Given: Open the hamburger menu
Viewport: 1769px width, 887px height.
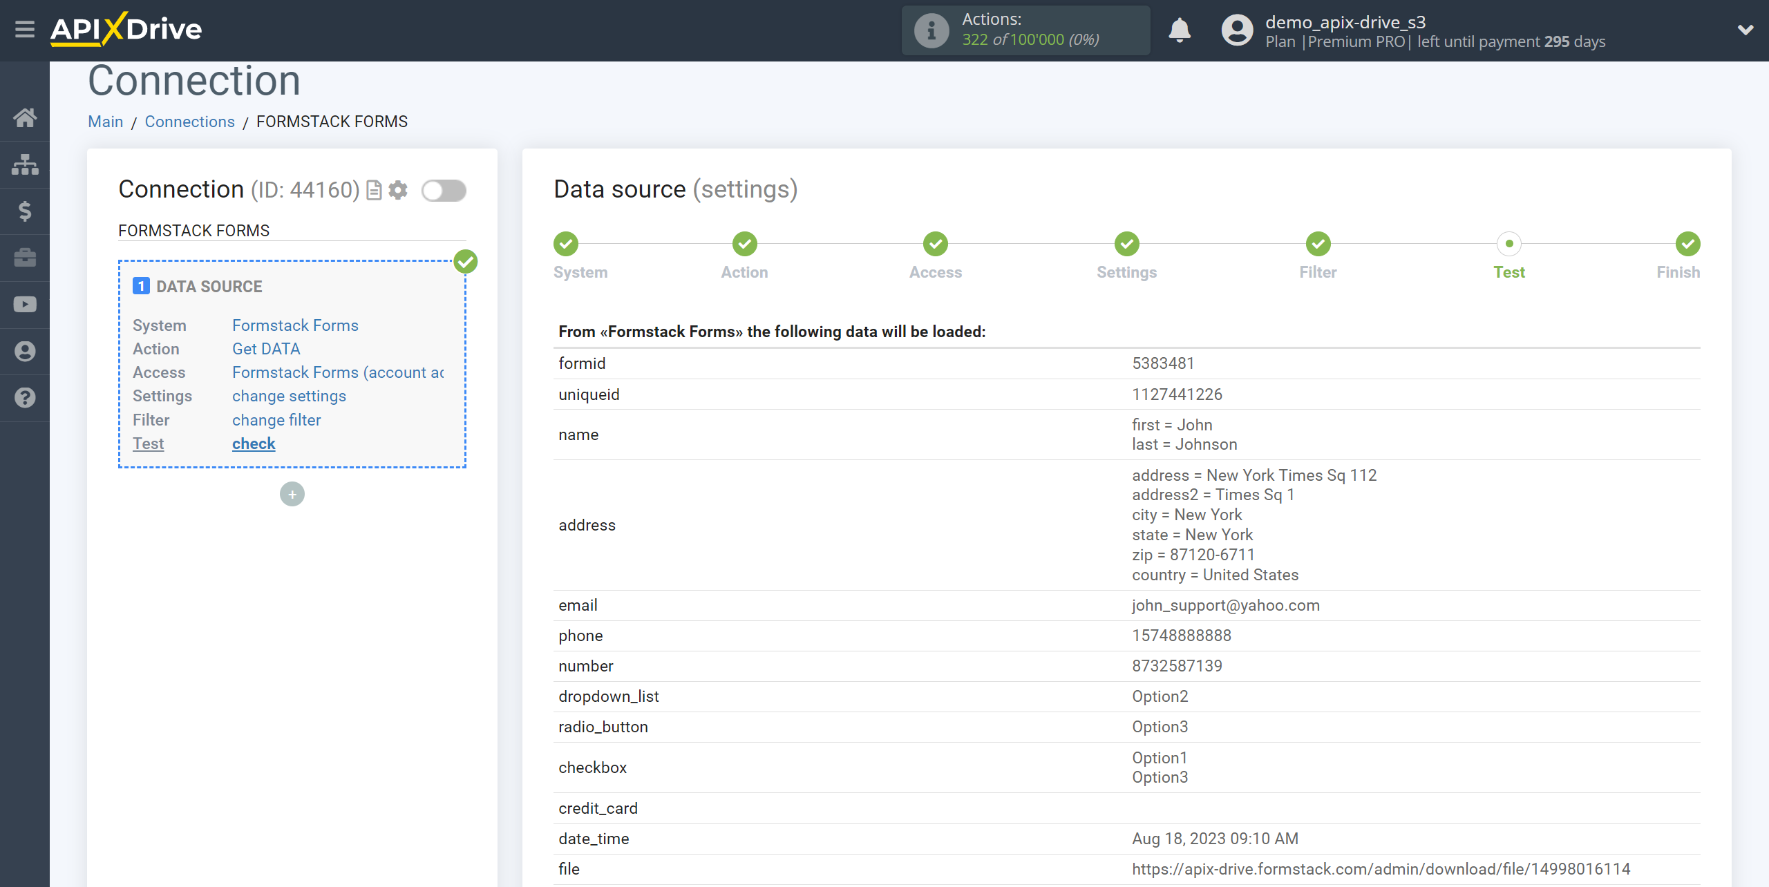Looking at the screenshot, I should click(25, 30).
